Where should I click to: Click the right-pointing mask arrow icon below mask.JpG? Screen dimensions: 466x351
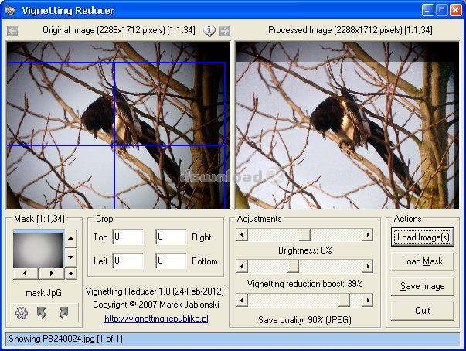(x=63, y=312)
